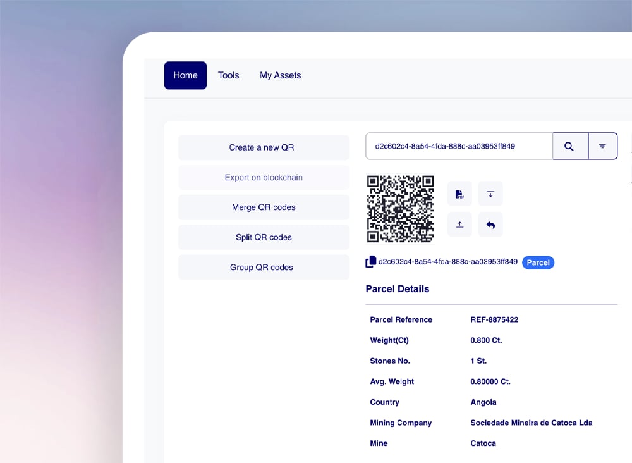Click the upload arrow icon
The image size is (632, 463).
[x=459, y=225]
